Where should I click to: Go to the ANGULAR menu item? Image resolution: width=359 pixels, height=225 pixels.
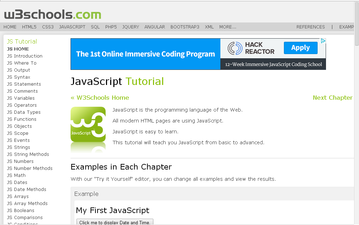pos(154,27)
